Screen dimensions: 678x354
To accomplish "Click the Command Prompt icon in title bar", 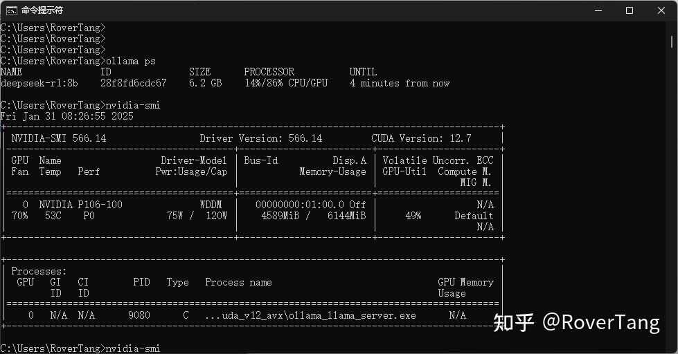I will [x=12, y=10].
